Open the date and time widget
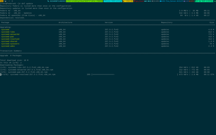This screenshot has width=216, height=135. (x=204, y=1)
